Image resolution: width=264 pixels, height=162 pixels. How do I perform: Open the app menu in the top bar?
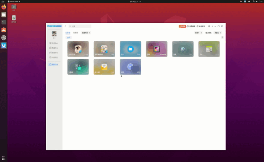click(14, 1)
